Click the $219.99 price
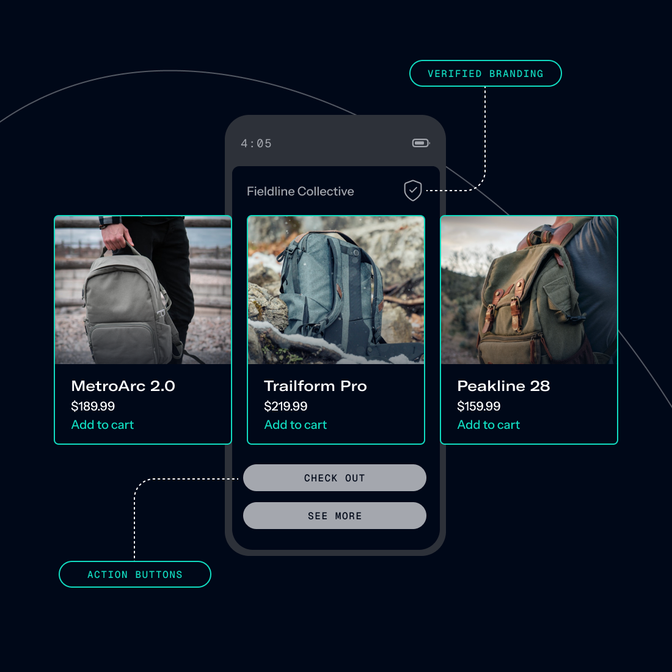 tap(286, 406)
